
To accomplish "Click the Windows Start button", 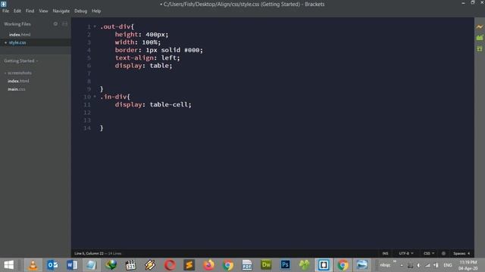I will [8, 265].
